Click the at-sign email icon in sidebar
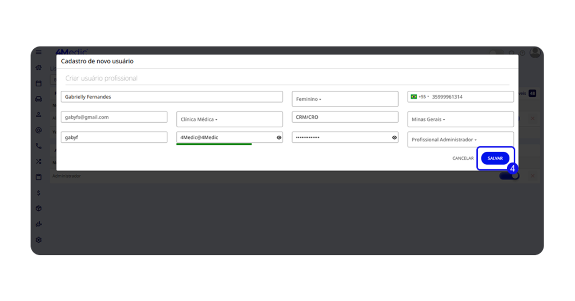 (x=38, y=130)
